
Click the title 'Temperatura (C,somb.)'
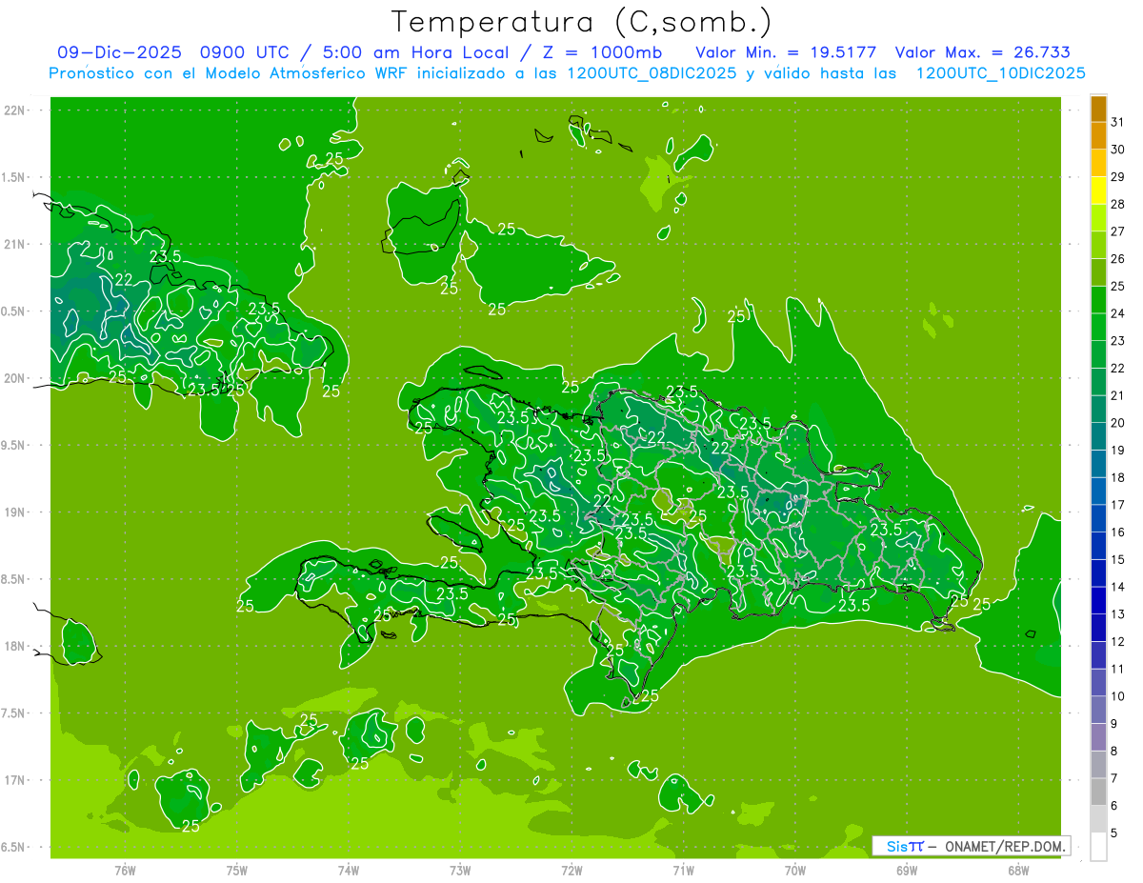click(581, 22)
